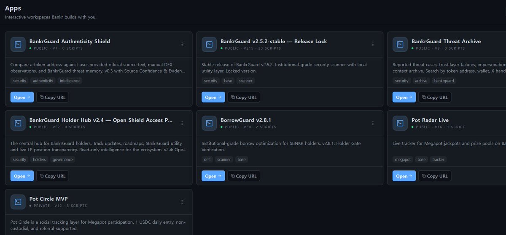Click the 'megapot' tag
This screenshot has height=235, width=506.
403,159
